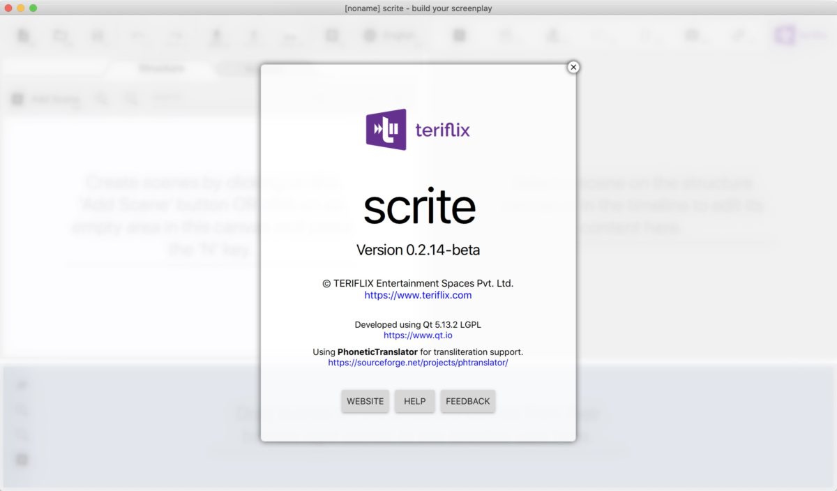This screenshot has width=837, height=491.
Task: Switch to the blurred Structure tab
Action: click(161, 68)
